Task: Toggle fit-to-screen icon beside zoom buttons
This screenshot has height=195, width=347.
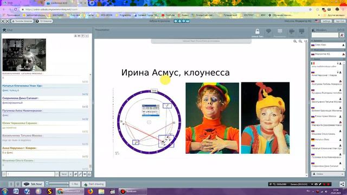Action: point(306,41)
